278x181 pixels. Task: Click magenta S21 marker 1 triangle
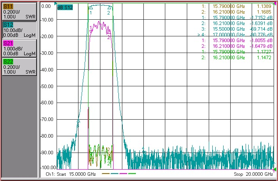[91, 32]
